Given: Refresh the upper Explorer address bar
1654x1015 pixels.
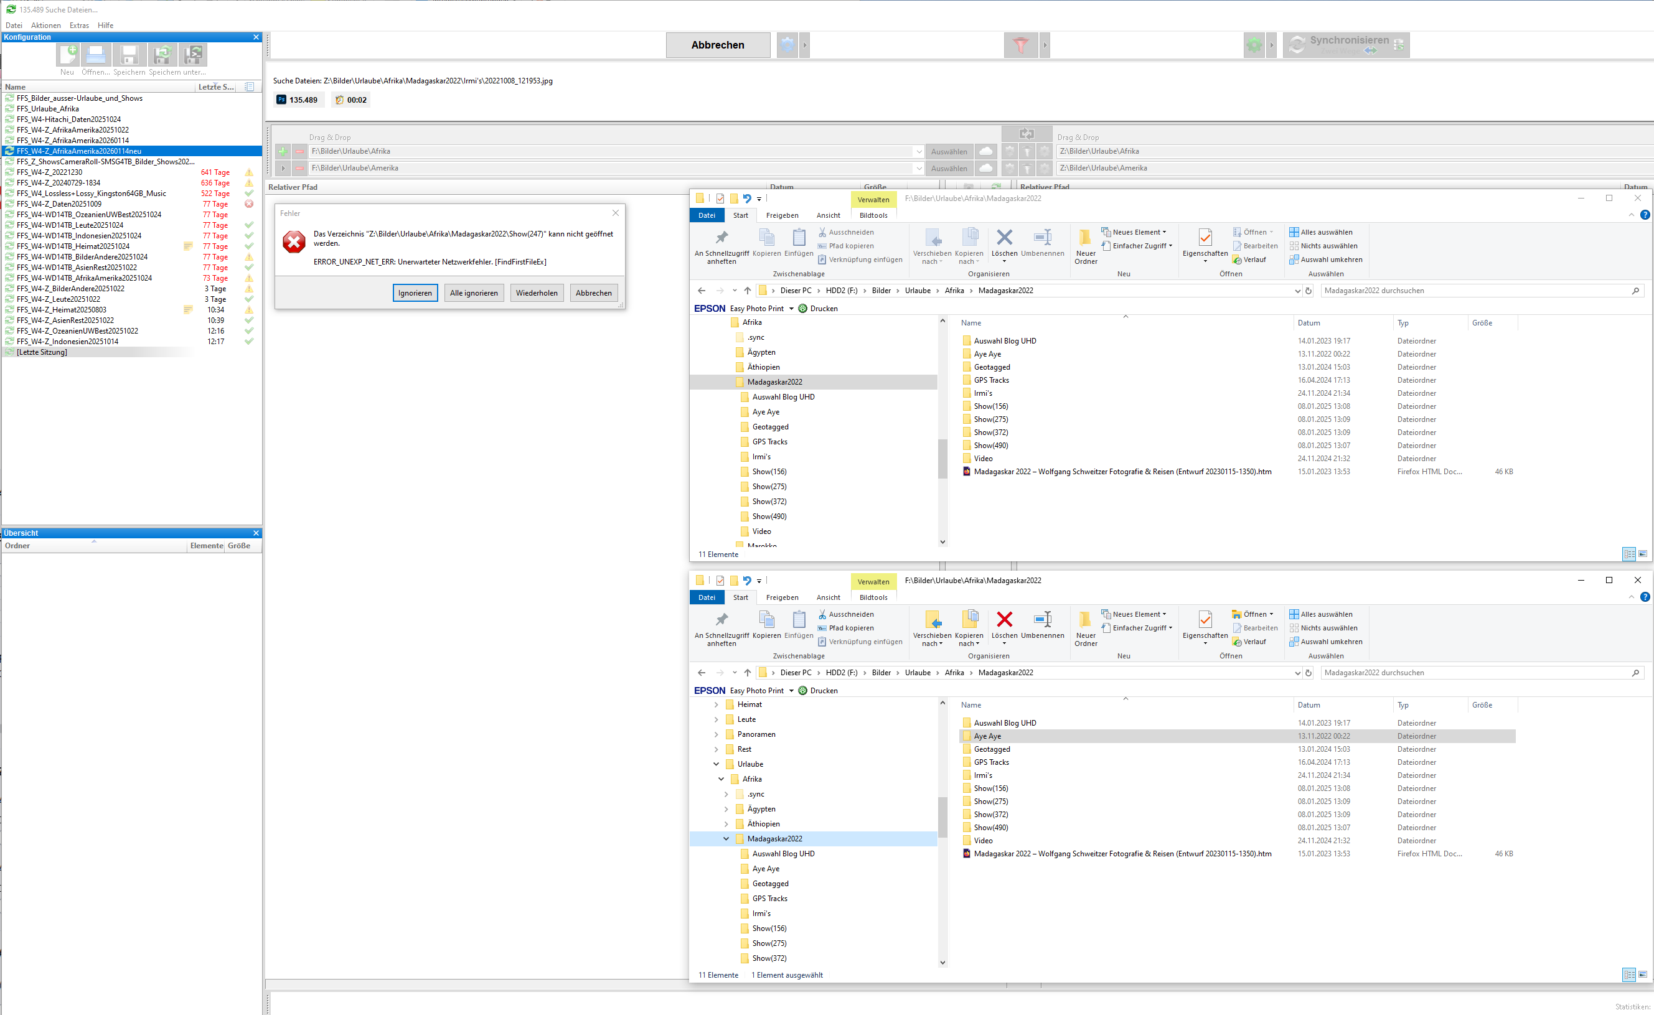Looking at the screenshot, I should 1308,291.
